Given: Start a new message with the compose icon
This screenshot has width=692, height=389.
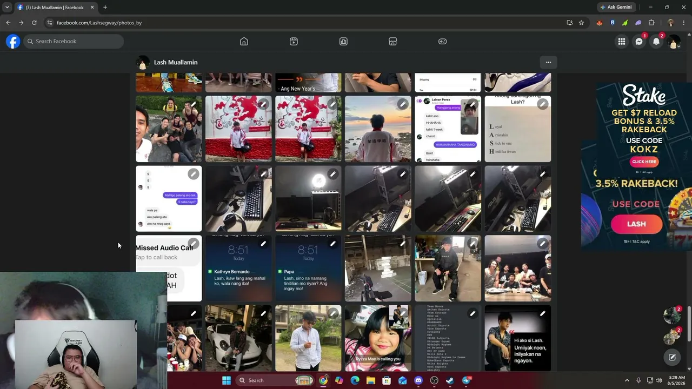Looking at the screenshot, I should click(672, 357).
